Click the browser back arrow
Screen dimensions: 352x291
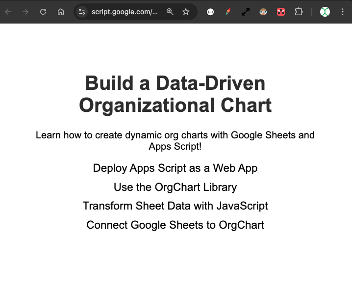tap(8, 12)
